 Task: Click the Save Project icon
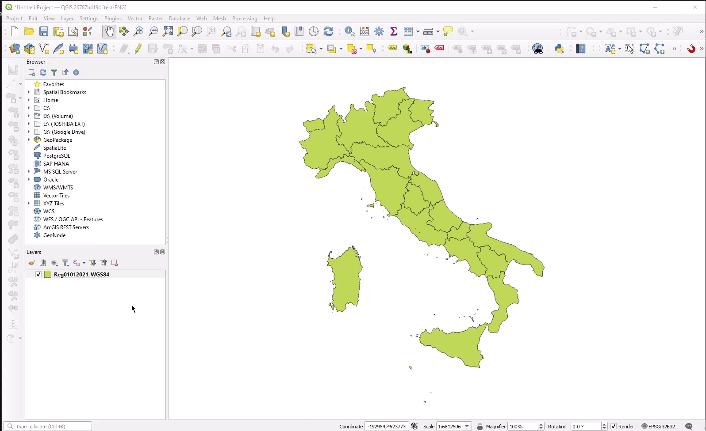coord(43,31)
